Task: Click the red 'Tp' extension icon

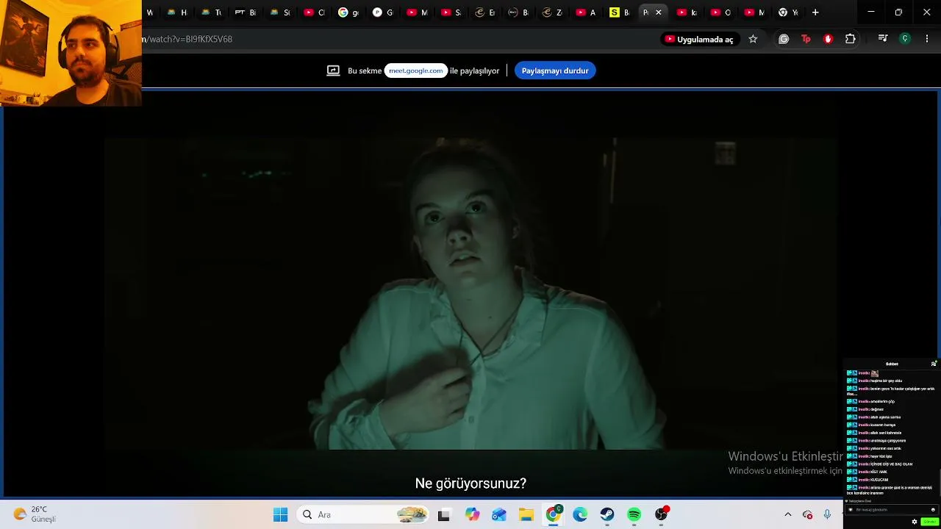Action: pos(806,39)
